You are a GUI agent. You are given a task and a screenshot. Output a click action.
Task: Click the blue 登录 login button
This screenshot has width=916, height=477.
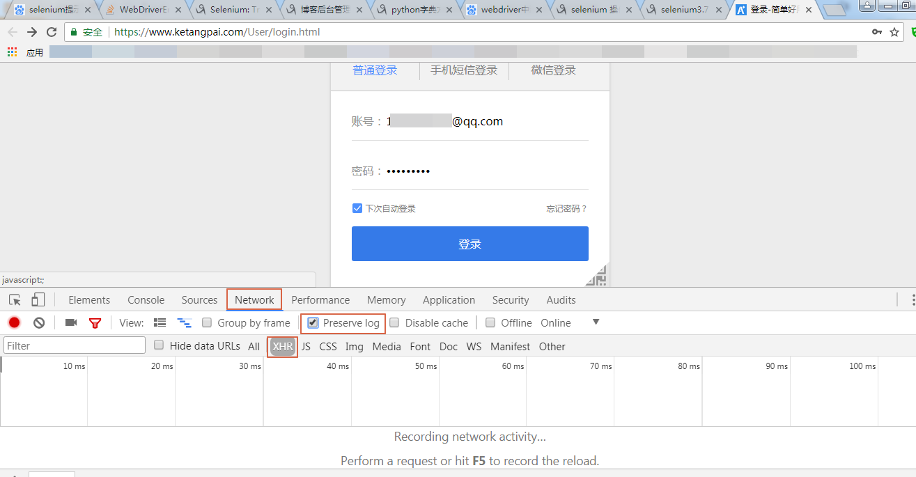point(469,244)
